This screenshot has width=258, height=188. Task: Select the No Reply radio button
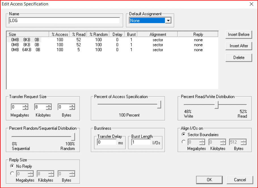click(x=12, y=166)
